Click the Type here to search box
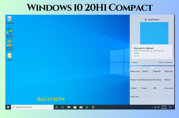The height and width of the screenshot is (118, 179). pyautogui.click(x=32, y=107)
